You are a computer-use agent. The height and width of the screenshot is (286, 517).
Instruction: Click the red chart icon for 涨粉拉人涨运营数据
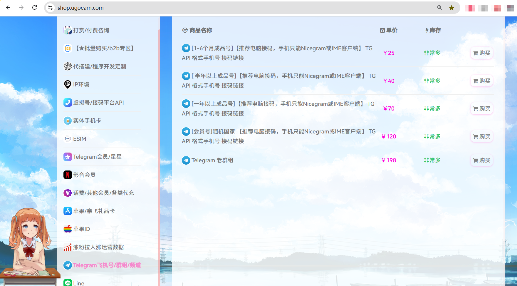[x=68, y=247]
